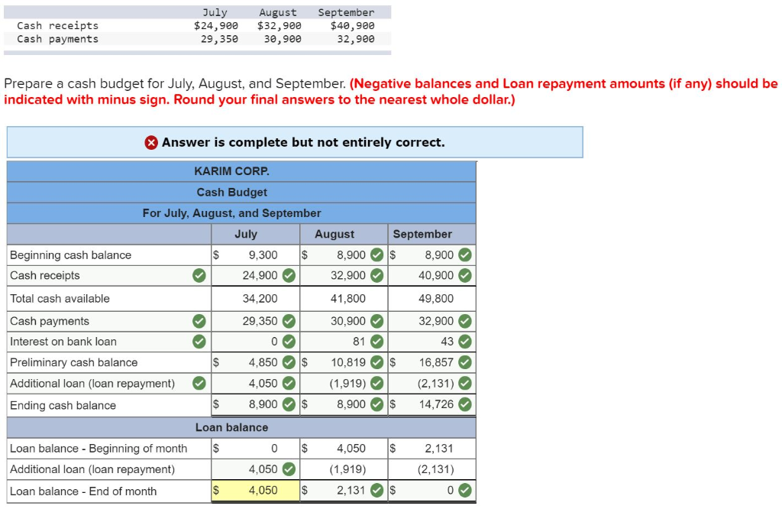Click the green check next to Interest on bank loan label
This screenshot has height=509, width=782.
point(199,342)
